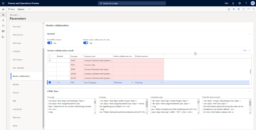Open My view dropdown
This screenshot has height=130, width=256.
[x=15, y=15]
